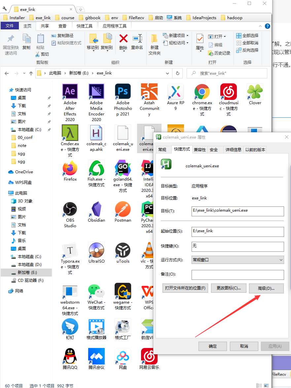Click the 重命名 rename ribbon icon
Image resolution: width=291 pixels, height=388 pixels.
click(x=137, y=39)
